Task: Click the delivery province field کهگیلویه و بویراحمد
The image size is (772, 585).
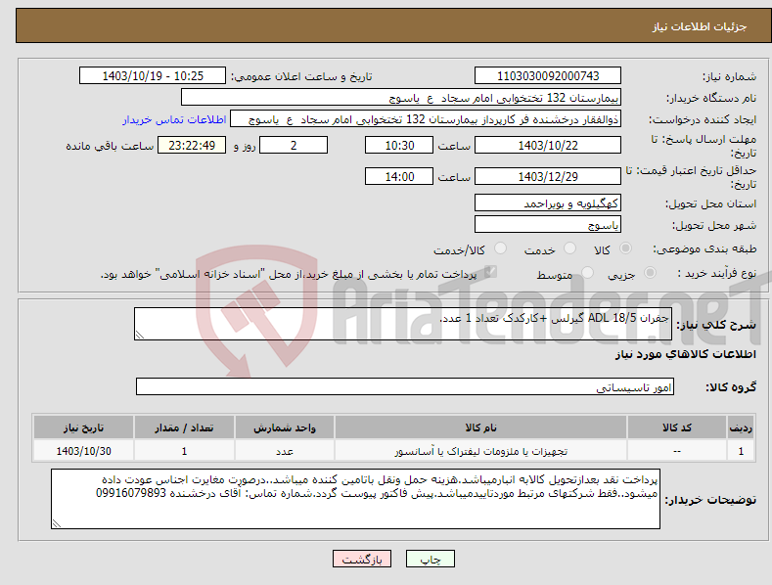Action: click(x=548, y=202)
